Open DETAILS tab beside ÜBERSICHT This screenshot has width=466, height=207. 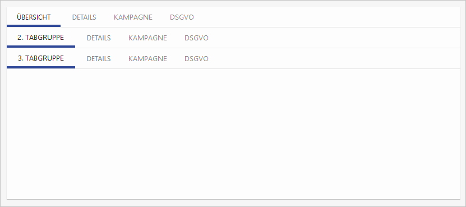(84, 17)
